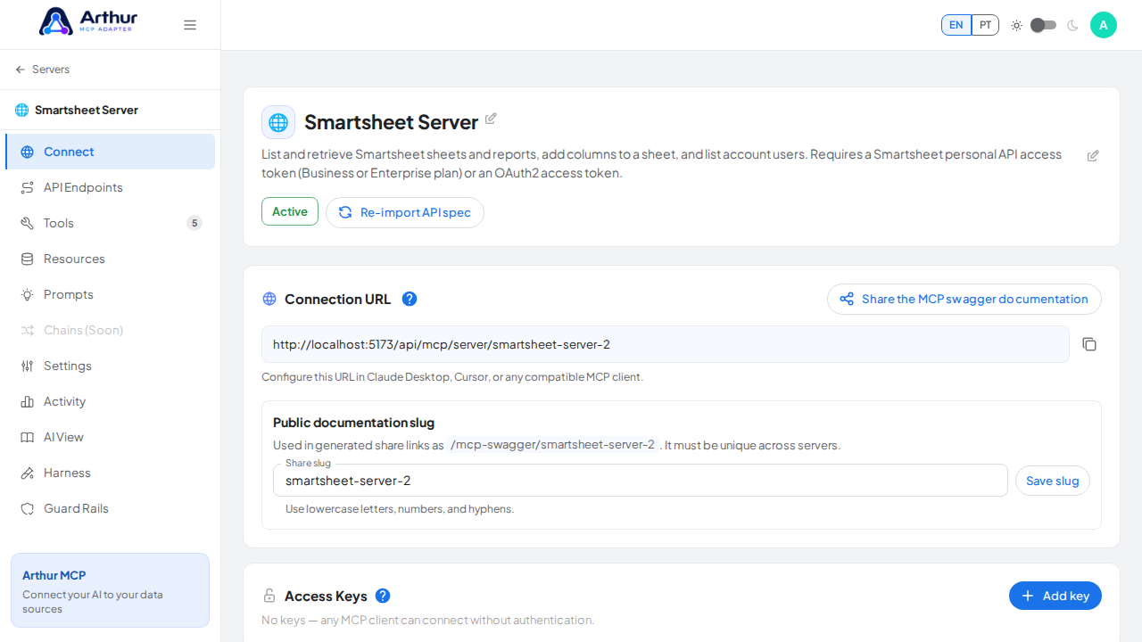Click the Settings sliders icon
This screenshot has height=642, width=1142.
pyautogui.click(x=27, y=366)
